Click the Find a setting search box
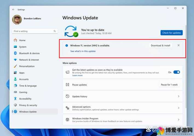This screenshot has height=136, width=194. pos(35,31)
